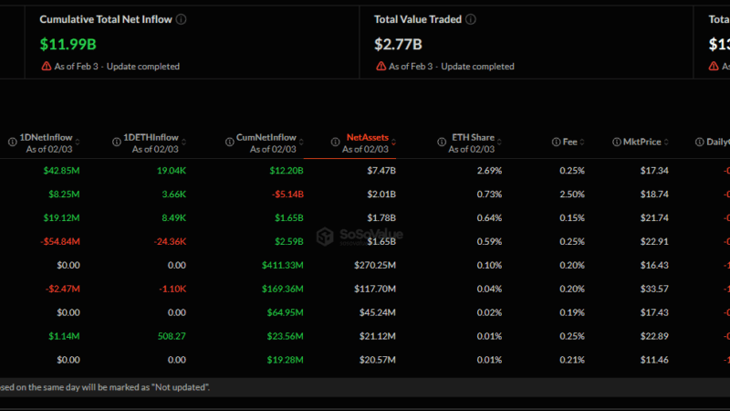Screen dimensions: 730x411
Task: Toggle NetAssets sort arrows
Action: [394, 142]
